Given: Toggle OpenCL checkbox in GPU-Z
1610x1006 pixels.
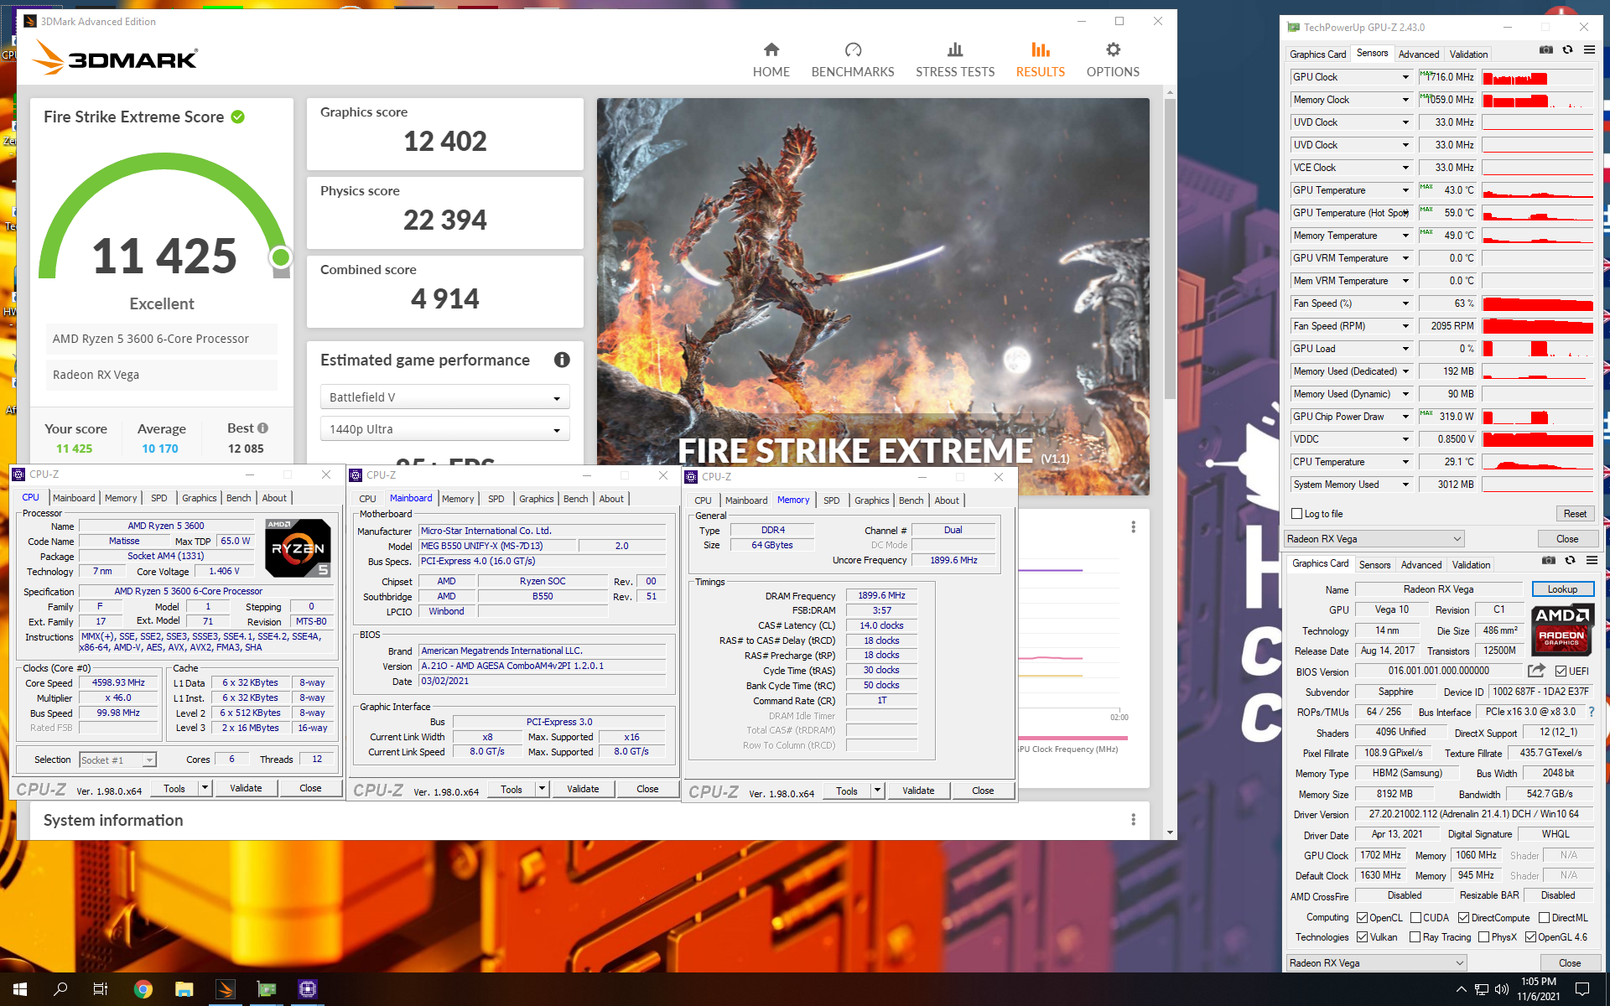Looking at the screenshot, I should (1363, 918).
